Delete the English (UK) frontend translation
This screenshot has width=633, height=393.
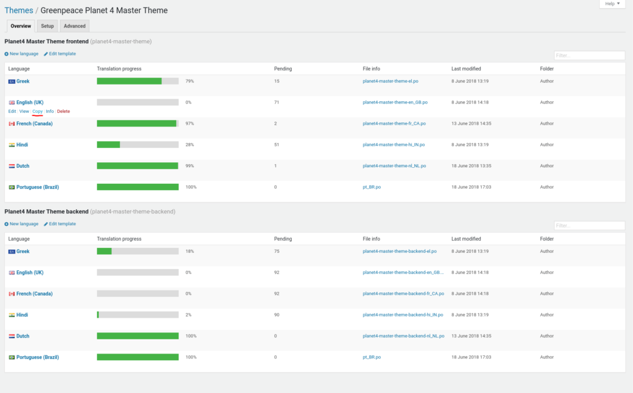point(64,111)
